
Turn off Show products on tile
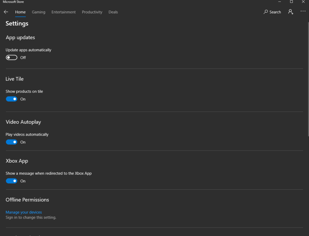[x=11, y=99]
